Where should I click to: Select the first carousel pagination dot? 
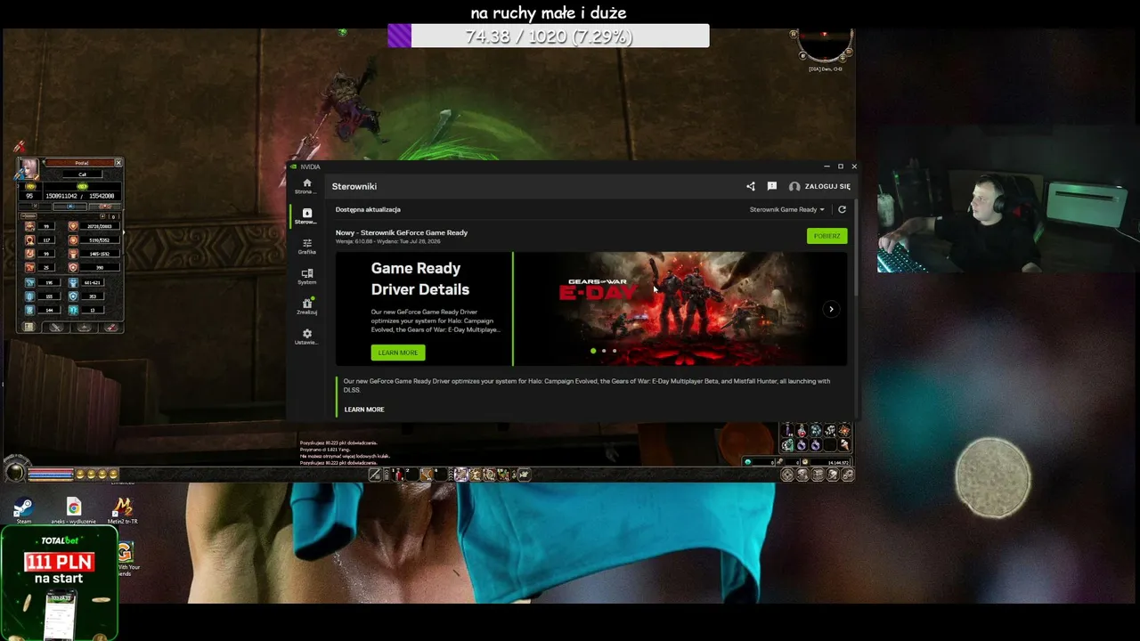pyautogui.click(x=593, y=351)
